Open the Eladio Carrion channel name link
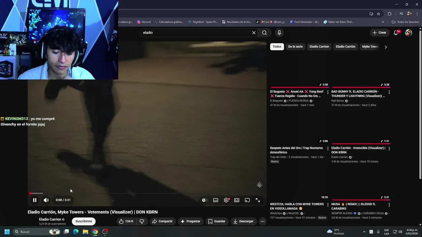422x237 pixels. [x=50, y=220]
